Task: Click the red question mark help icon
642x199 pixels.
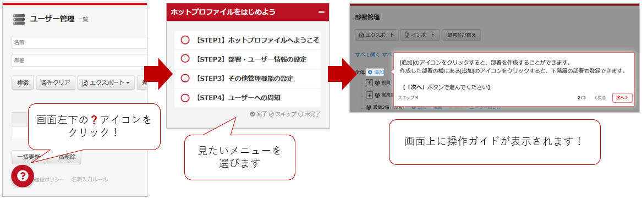Action: coord(23,176)
